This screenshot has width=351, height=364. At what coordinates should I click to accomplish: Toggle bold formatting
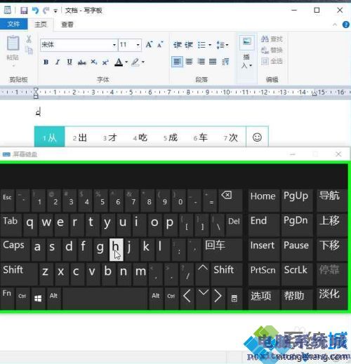[46, 62]
